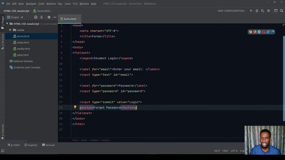Select the forms.html editor tab
This screenshot has height=160, width=285.
69,19
